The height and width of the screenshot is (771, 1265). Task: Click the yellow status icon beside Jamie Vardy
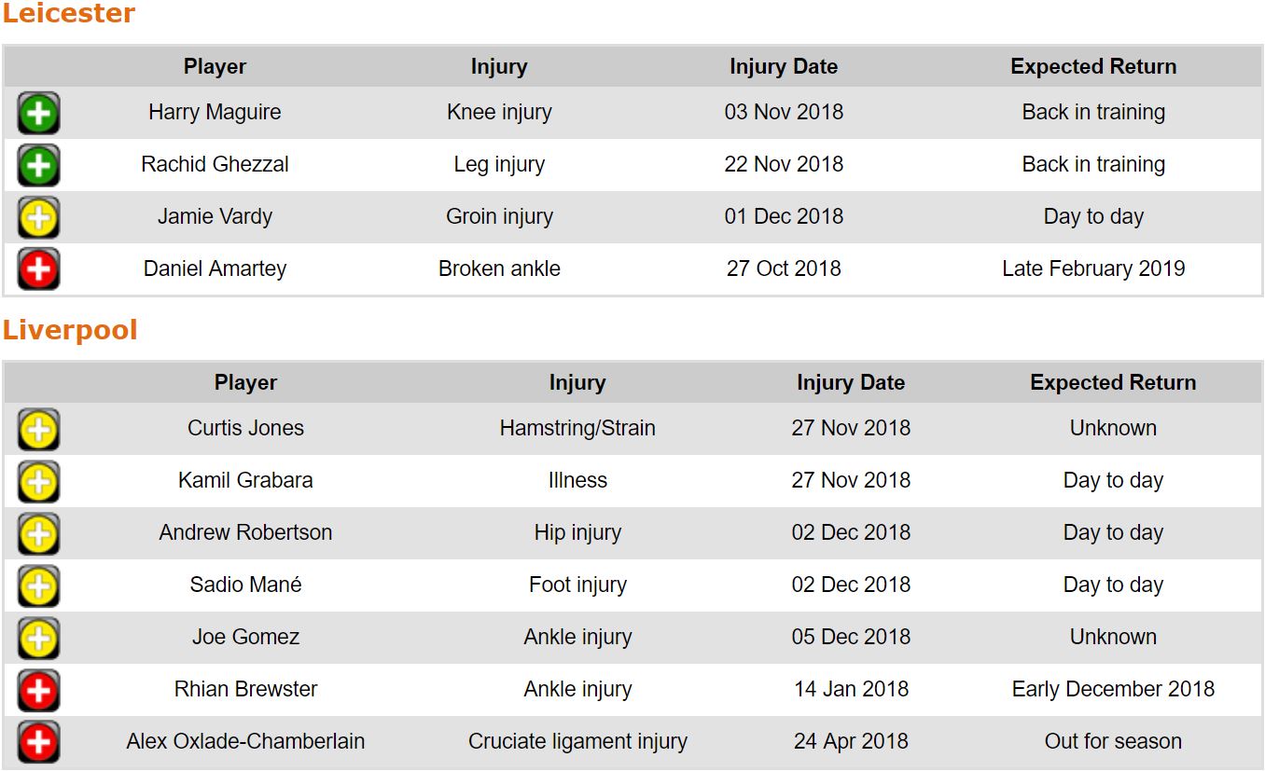click(x=38, y=218)
